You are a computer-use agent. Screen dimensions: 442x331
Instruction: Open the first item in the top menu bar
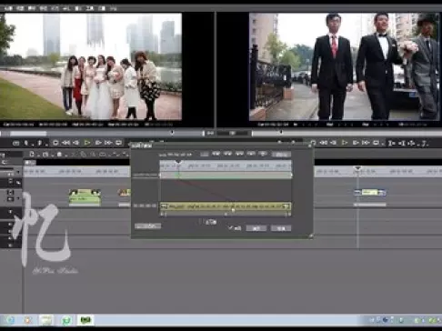point(8,8)
